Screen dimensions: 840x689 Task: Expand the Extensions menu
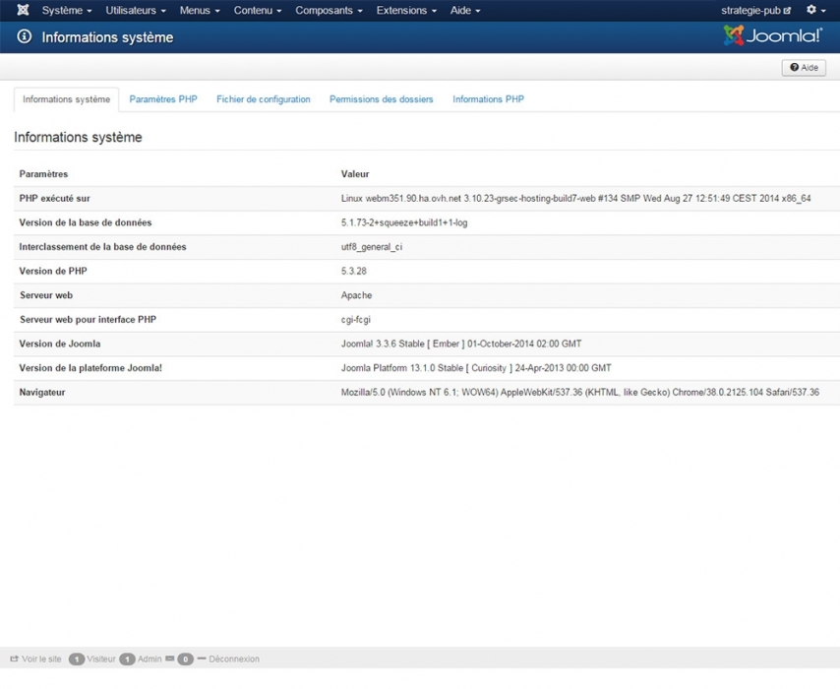tap(406, 10)
